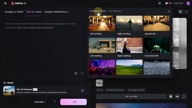Open the small black-and-white reference thumbnail
The height and width of the screenshot is (108, 192).
[99, 83]
